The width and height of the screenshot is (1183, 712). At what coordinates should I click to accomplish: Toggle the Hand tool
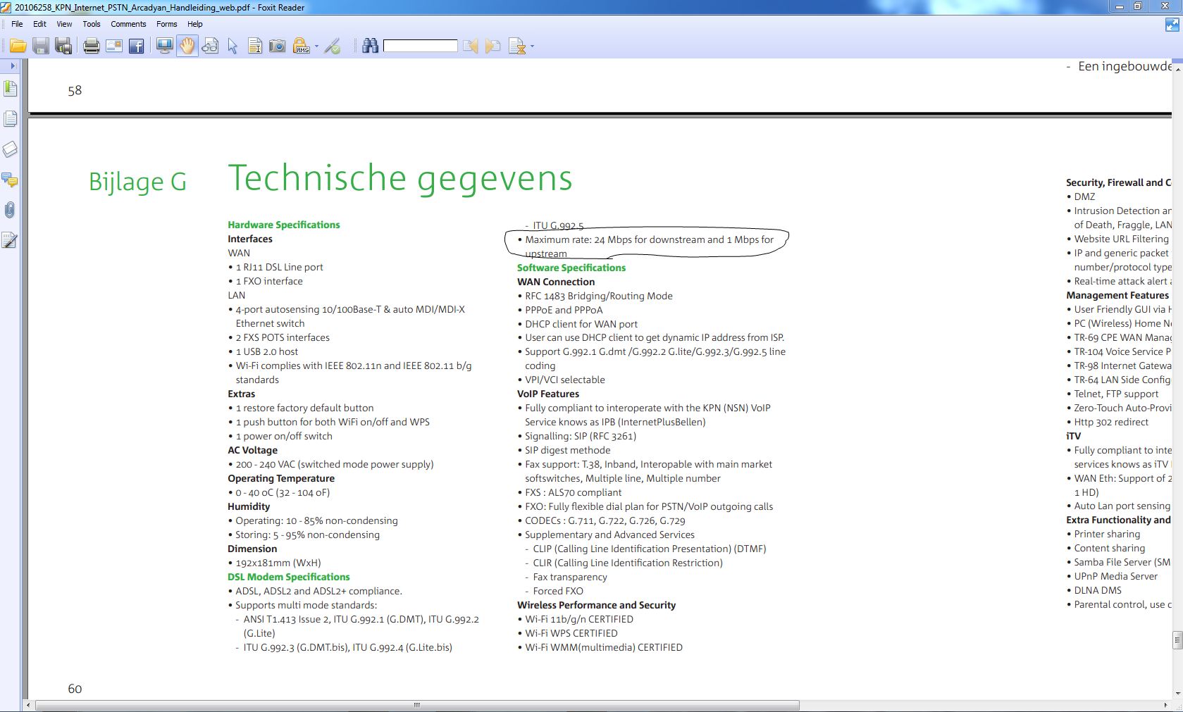[x=187, y=46]
